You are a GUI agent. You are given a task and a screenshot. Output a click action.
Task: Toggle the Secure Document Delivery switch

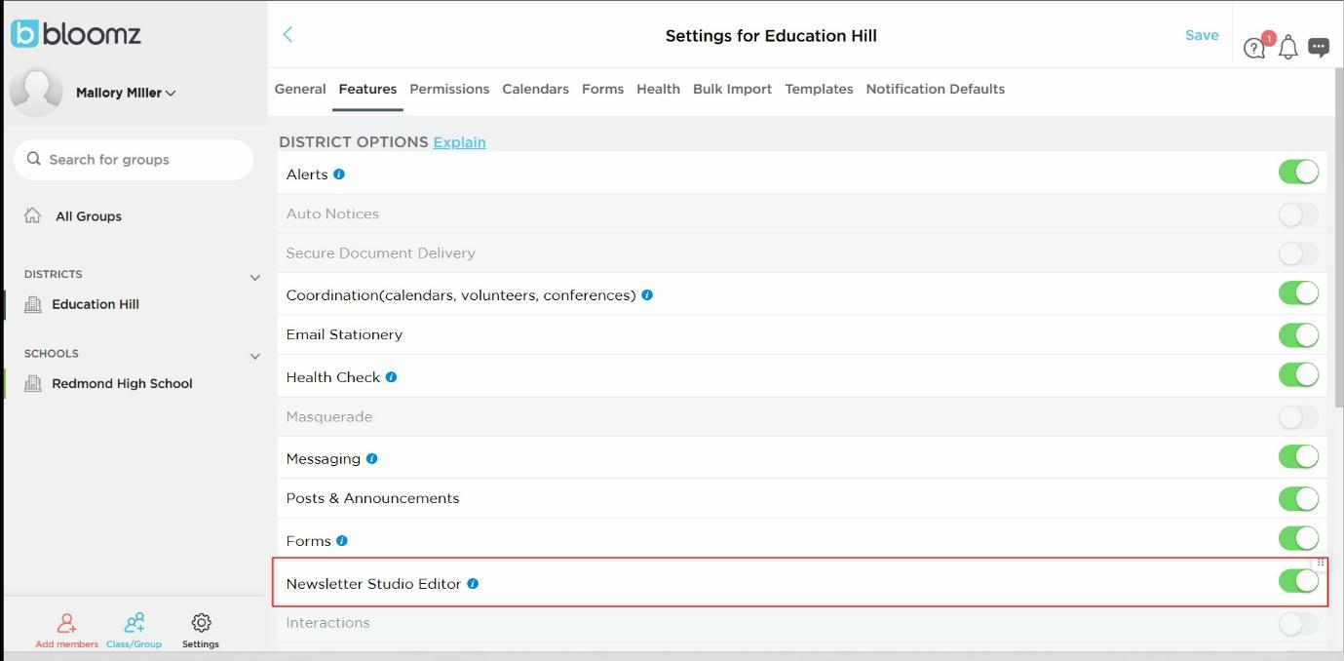coord(1298,253)
